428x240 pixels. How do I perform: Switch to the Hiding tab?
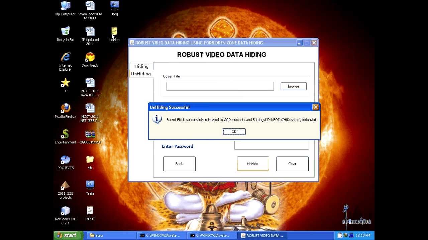[x=141, y=66]
